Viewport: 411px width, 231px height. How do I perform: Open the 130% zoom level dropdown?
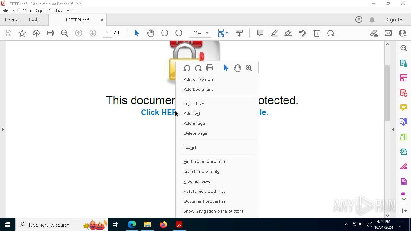(x=207, y=33)
